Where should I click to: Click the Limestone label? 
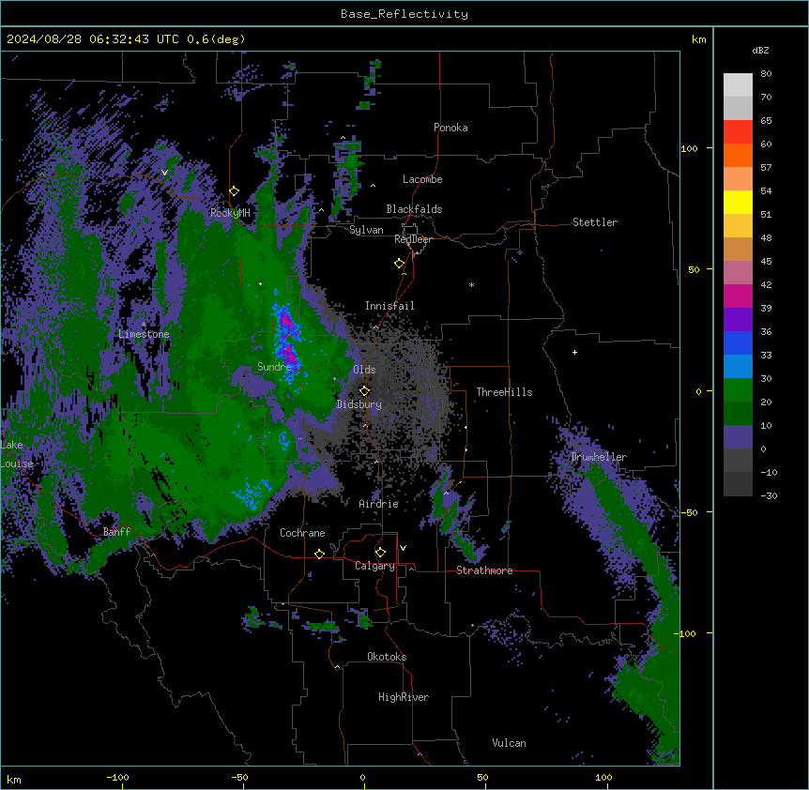(x=144, y=334)
